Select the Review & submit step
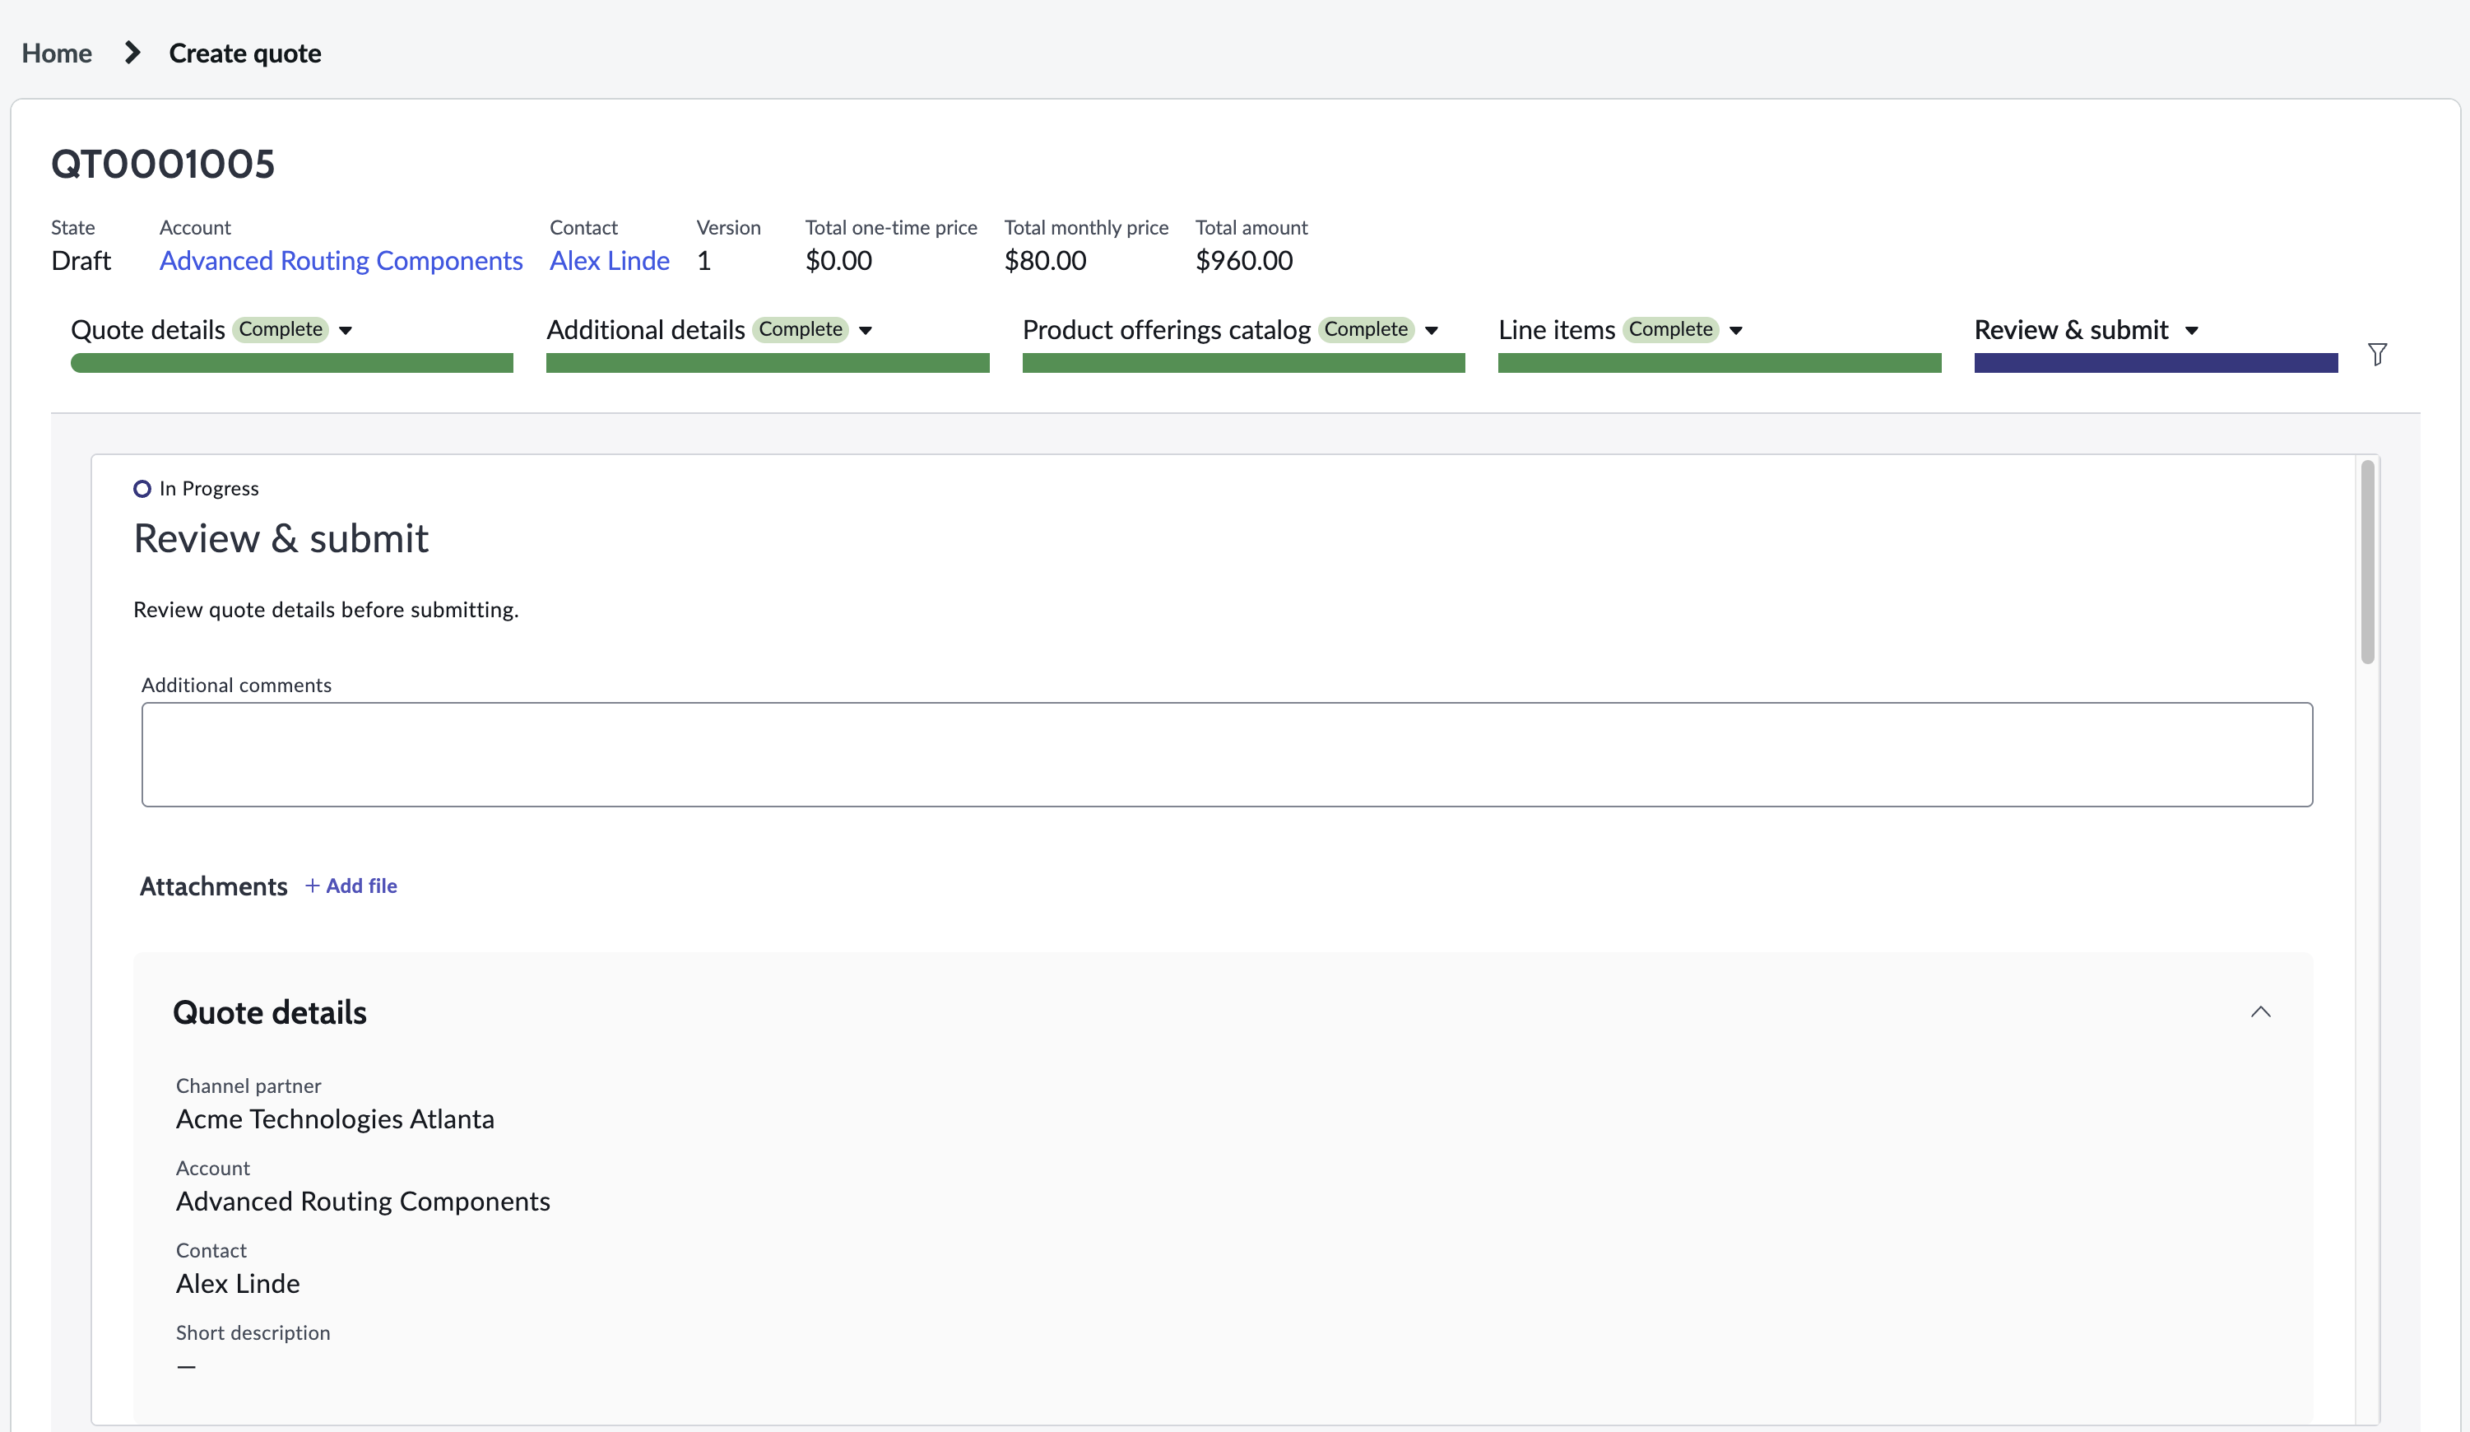The width and height of the screenshot is (2470, 1432). pyautogui.click(x=2071, y=329)
